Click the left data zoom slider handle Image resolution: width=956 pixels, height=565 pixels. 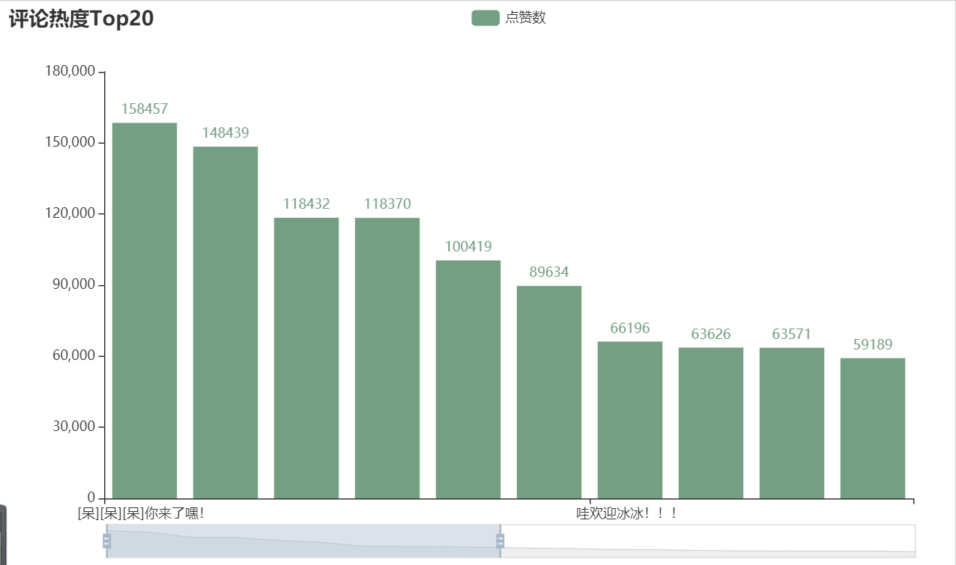coord(106,541)
